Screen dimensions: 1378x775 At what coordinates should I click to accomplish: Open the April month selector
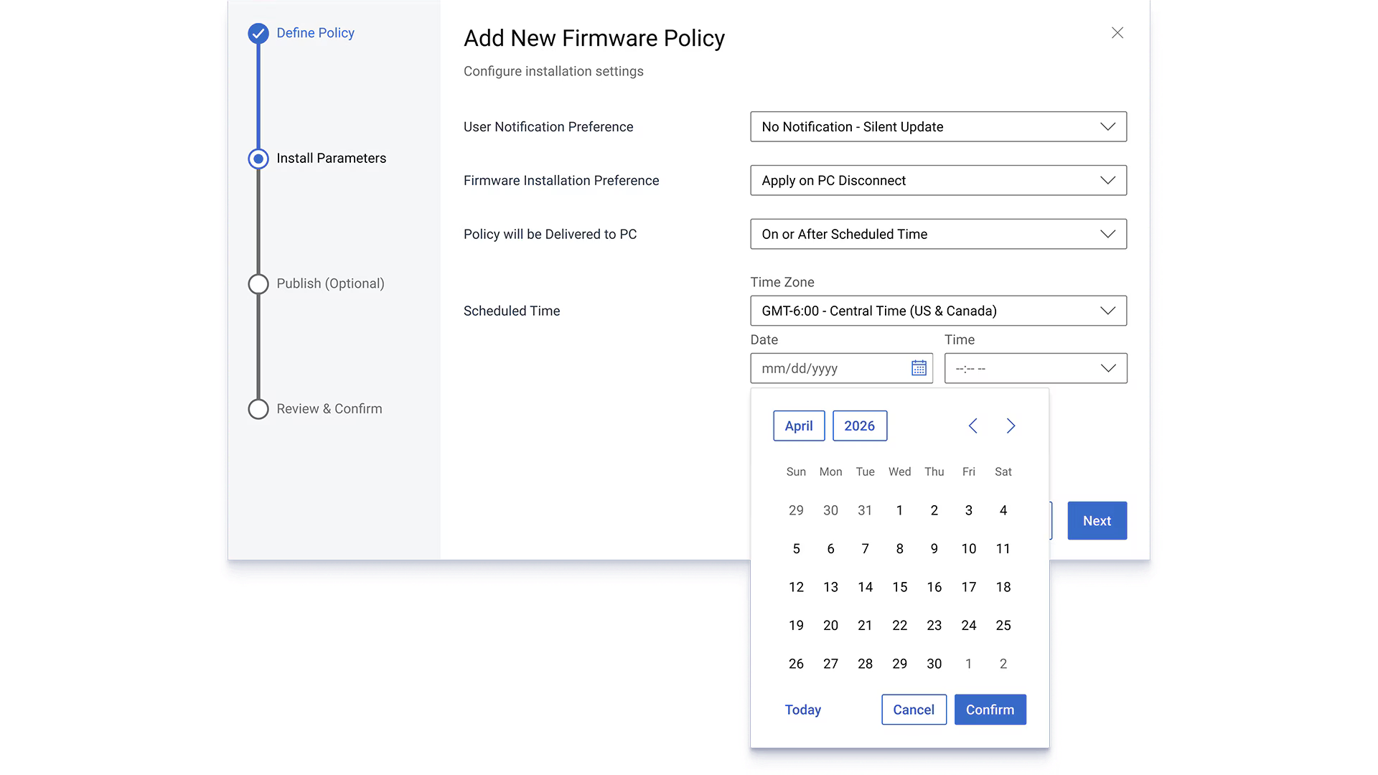(x=799, y=426)
